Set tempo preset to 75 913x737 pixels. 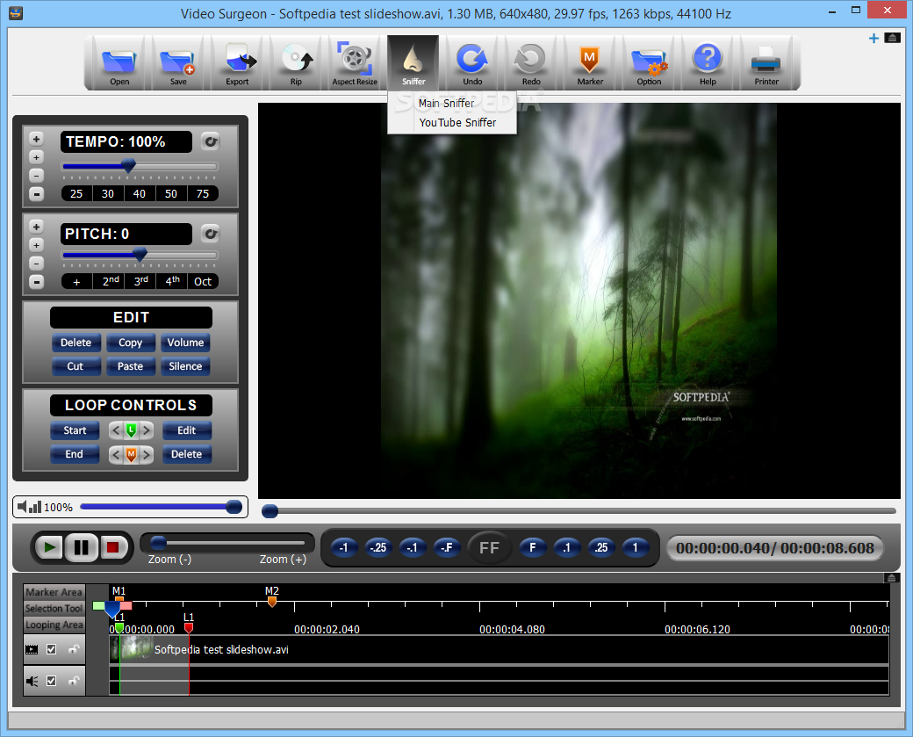coord(203,193)
